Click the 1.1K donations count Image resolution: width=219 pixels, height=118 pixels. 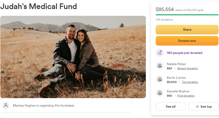pos(164,20)
